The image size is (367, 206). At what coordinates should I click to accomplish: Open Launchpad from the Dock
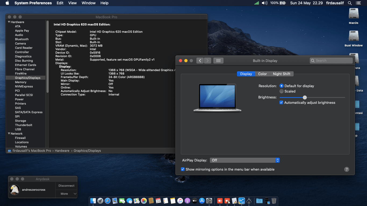point(100,201)
